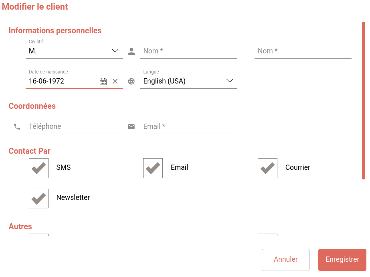The width and height of the screenshot is (370, 277).
Task: Open the date of birth calendar picker
Action: pyautogui.click(x=103, y=81)
